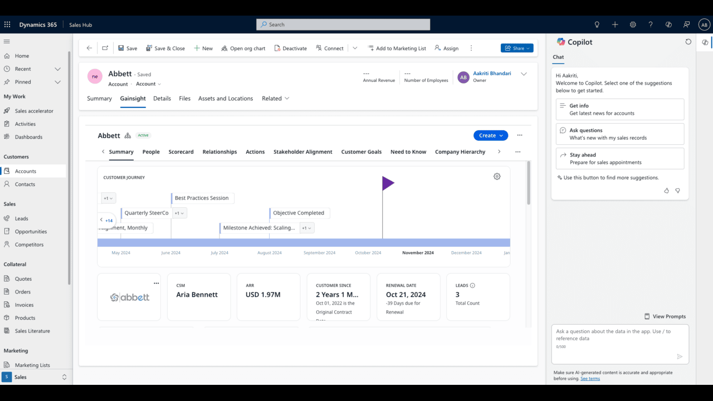The width and height of the screenshot is (713, 401).
Task: Expand the Pinned navigation item
Action: [x=57, y=82]
